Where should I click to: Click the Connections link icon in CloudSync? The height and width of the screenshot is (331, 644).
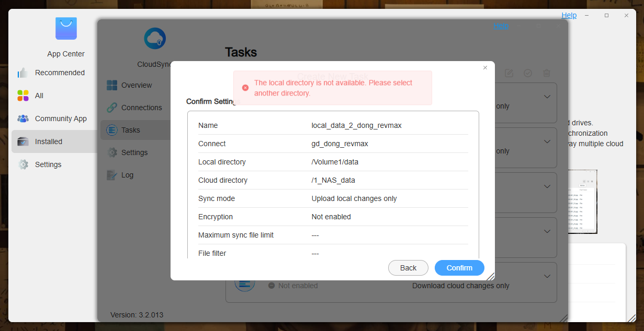112,108
